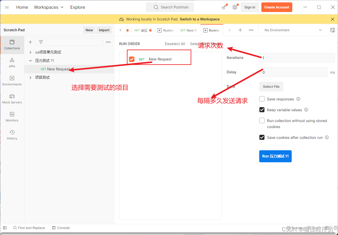Select the active Runner tab
This screenshot has height=235, width=338.
212,30
